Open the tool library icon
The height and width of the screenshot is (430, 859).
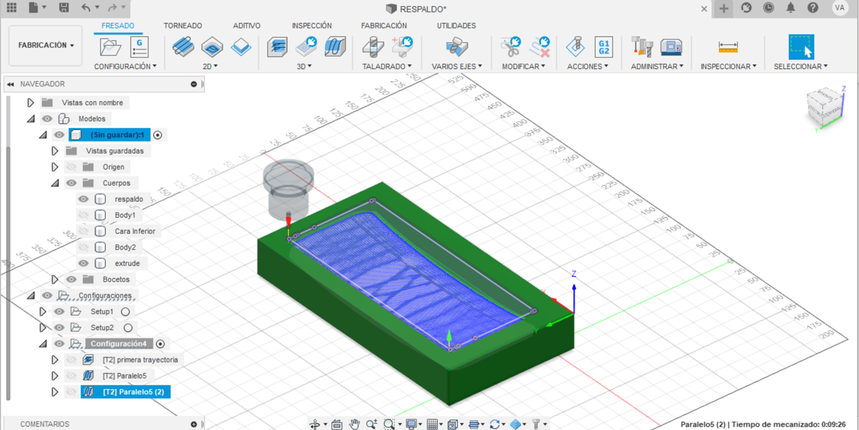[x=643, y=47]
